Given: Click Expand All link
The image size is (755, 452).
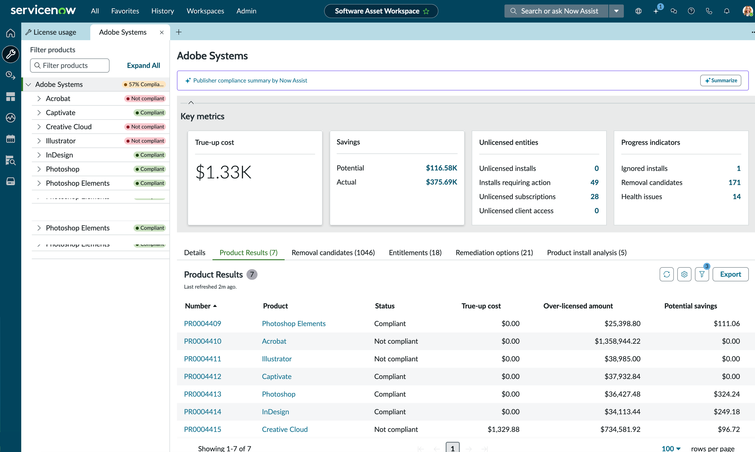Looking at the screenshot, I should point(143,65).
